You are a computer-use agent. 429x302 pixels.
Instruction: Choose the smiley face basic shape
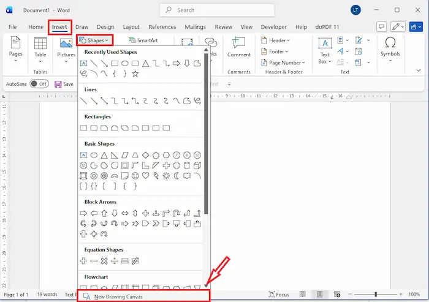pyautogui.click(x=135, y=176)
